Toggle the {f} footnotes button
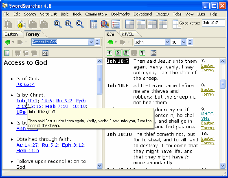The image size is (228, 178). [x=110, y=53]
